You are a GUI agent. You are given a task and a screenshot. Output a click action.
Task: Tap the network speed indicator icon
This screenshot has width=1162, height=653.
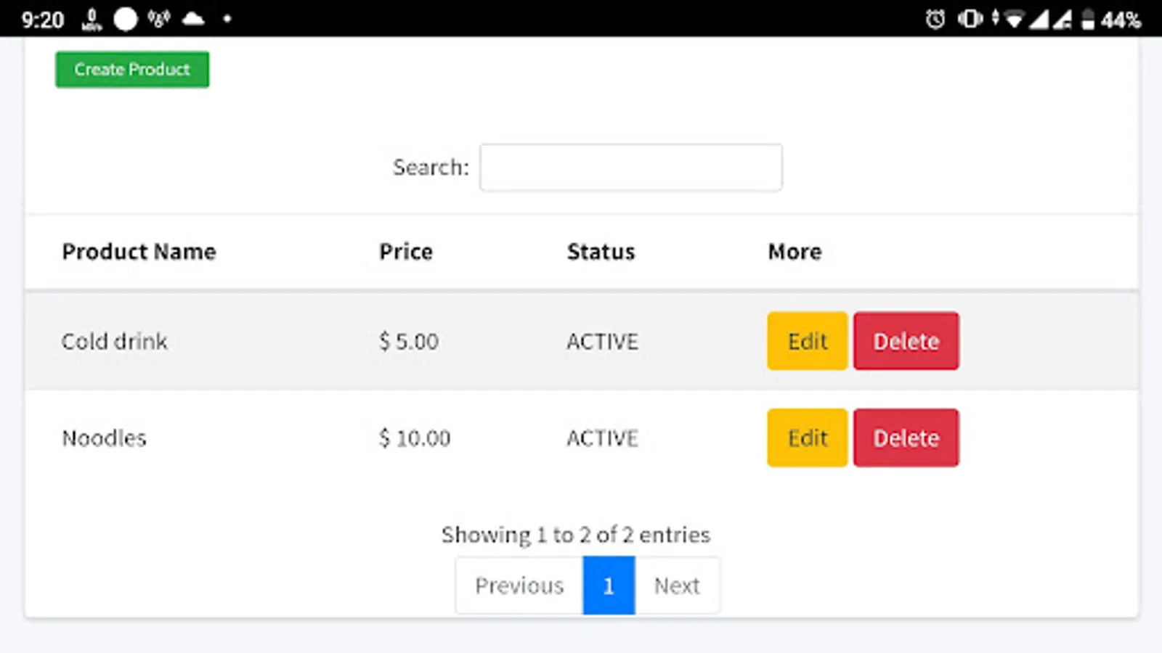click(x=92, y=19)
